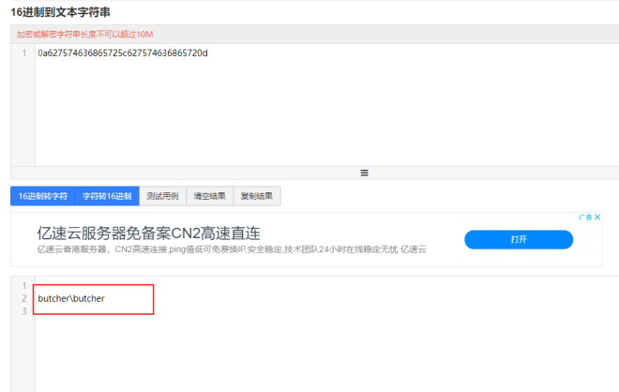Click the ad description text about 亿速云香港服务器

tap(231, 249)
